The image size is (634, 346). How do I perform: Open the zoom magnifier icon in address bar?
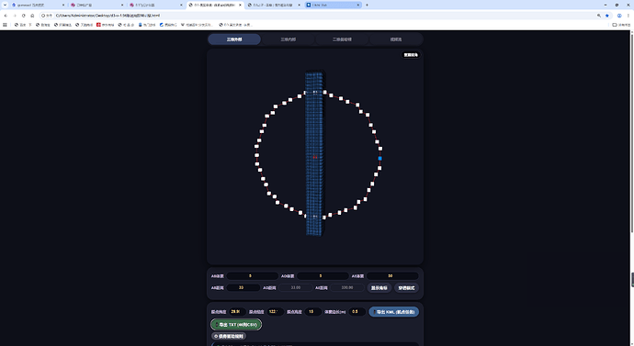[599, 16]
